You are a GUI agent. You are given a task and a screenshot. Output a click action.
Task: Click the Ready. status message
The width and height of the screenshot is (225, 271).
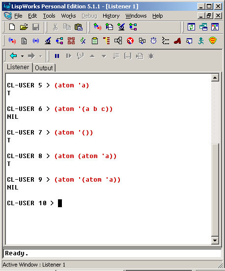point(16,253)
